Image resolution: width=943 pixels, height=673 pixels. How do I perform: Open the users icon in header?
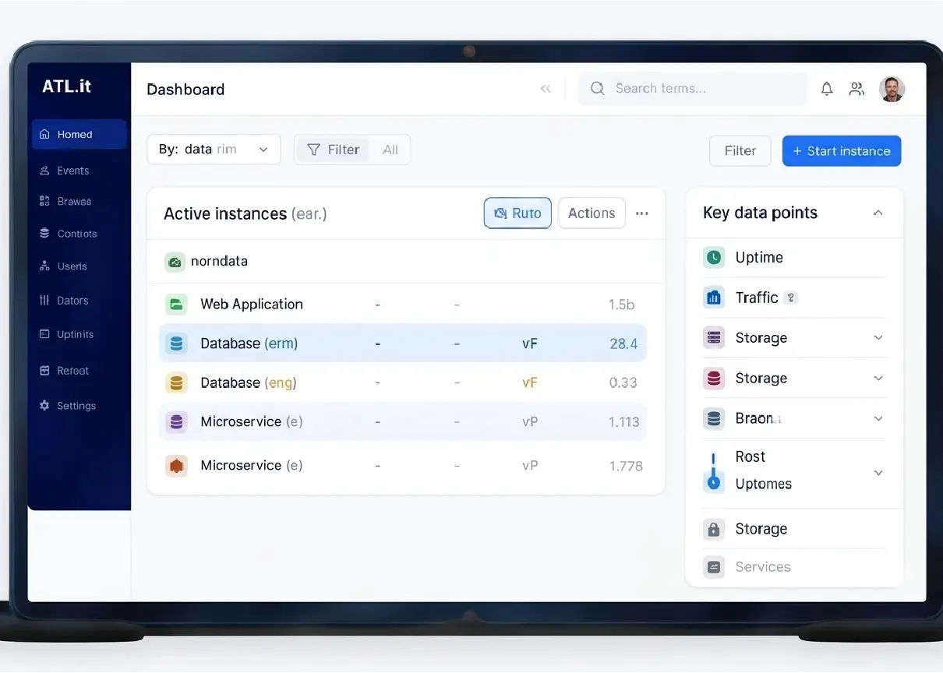(x=856, y=89)
